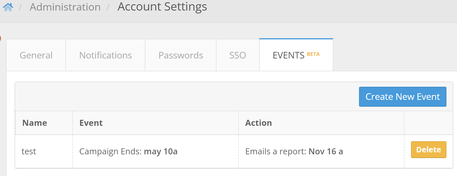Click the bold Nov 16 a report name
This screenshot has width=457, height=176.
pos(326,151)
